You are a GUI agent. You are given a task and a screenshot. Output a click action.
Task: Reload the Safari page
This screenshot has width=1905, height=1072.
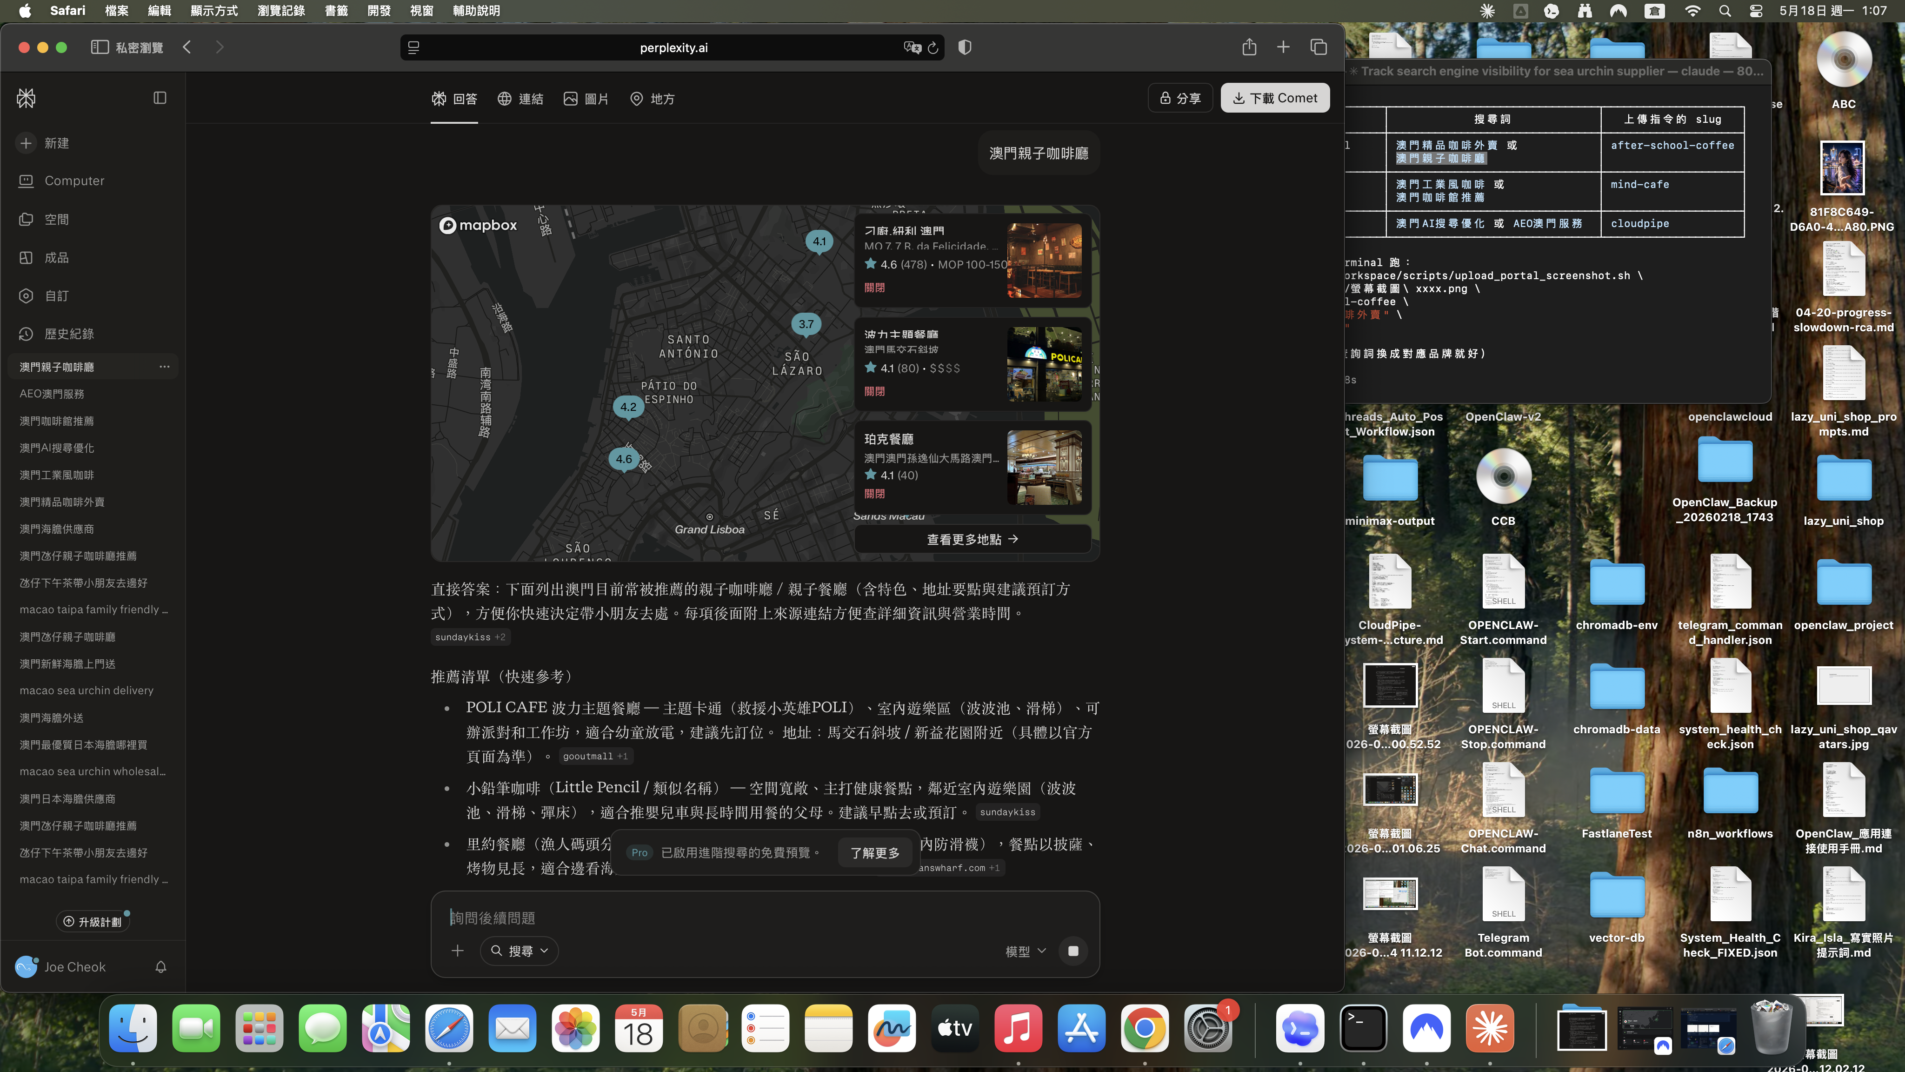point(933,47)
